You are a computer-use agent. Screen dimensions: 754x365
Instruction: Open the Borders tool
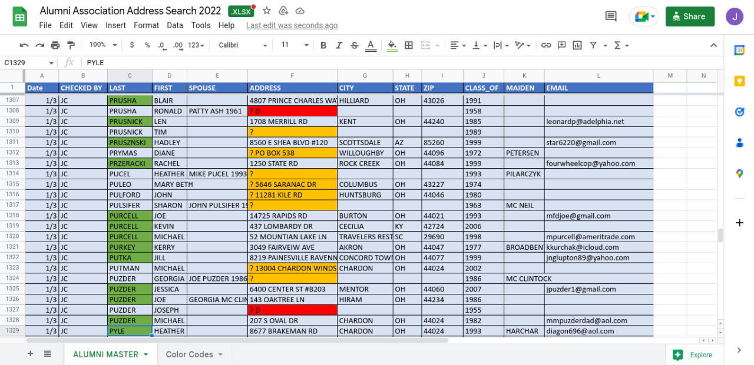[x=409, y=45]
